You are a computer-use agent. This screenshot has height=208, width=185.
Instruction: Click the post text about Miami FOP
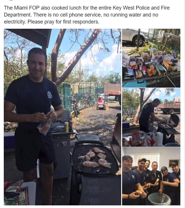pyautogui.click(x=87, y=15)
